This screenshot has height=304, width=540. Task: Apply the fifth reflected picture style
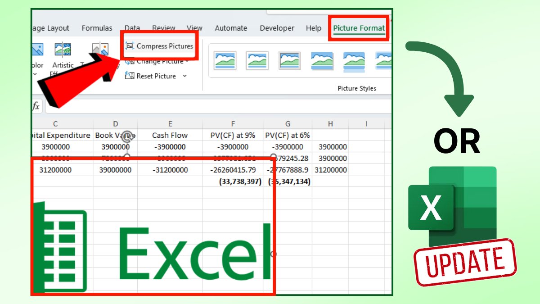[355, 61]
